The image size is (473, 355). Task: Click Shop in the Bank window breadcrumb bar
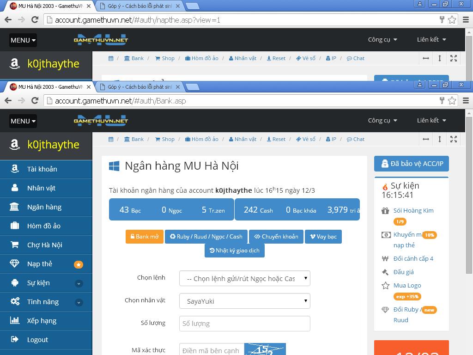[x=165, y=139]
